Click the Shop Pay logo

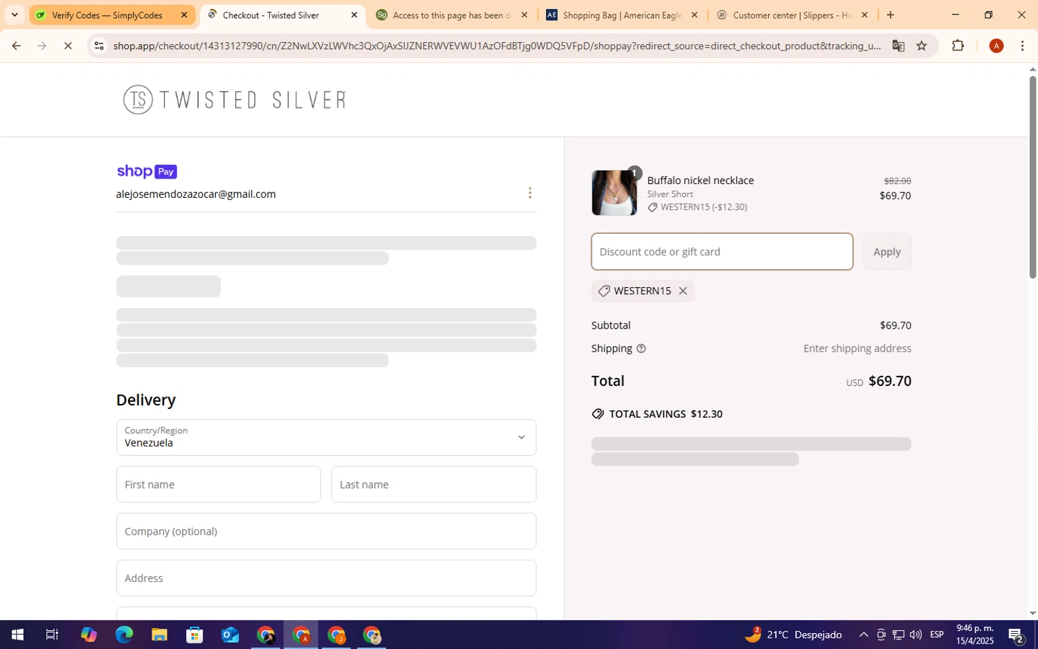tap(147, 172)
